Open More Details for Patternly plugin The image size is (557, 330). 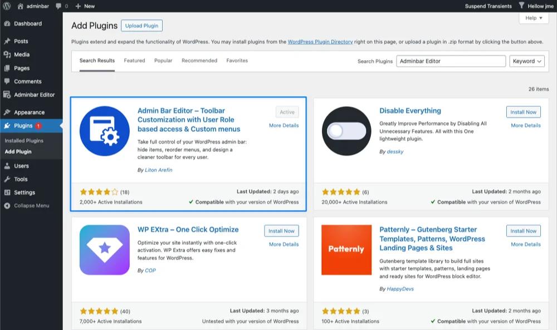(x=525, y=244)
